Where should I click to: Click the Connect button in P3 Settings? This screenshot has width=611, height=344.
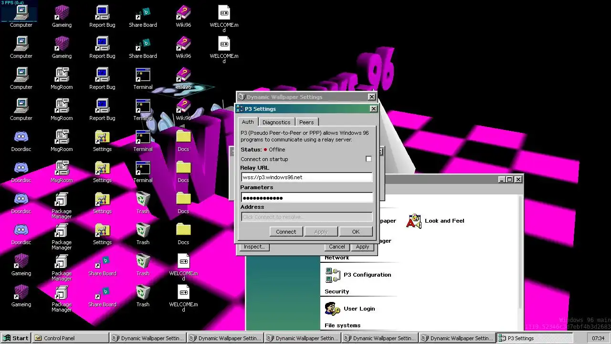tap(286, 232)
